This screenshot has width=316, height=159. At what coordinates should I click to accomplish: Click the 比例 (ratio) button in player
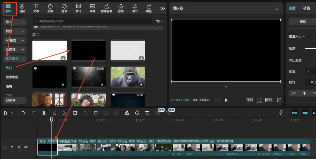pos(269,100)
